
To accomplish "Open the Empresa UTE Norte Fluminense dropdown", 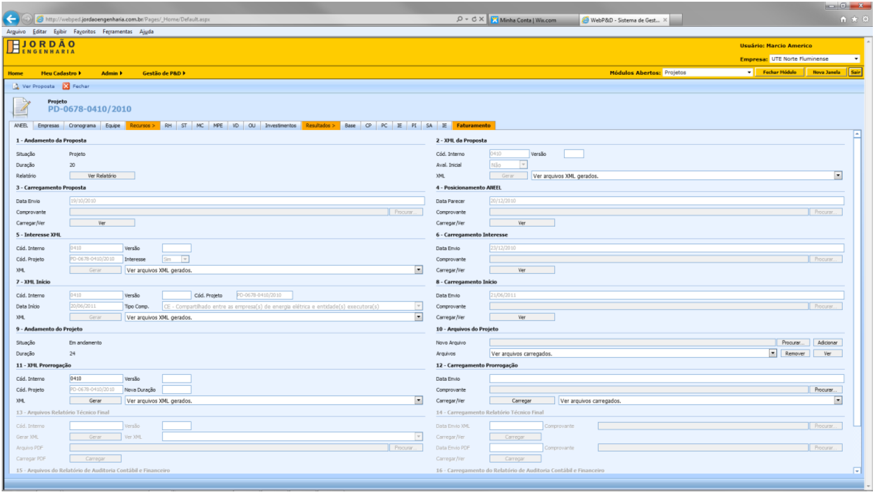I will tap(856, 59).
